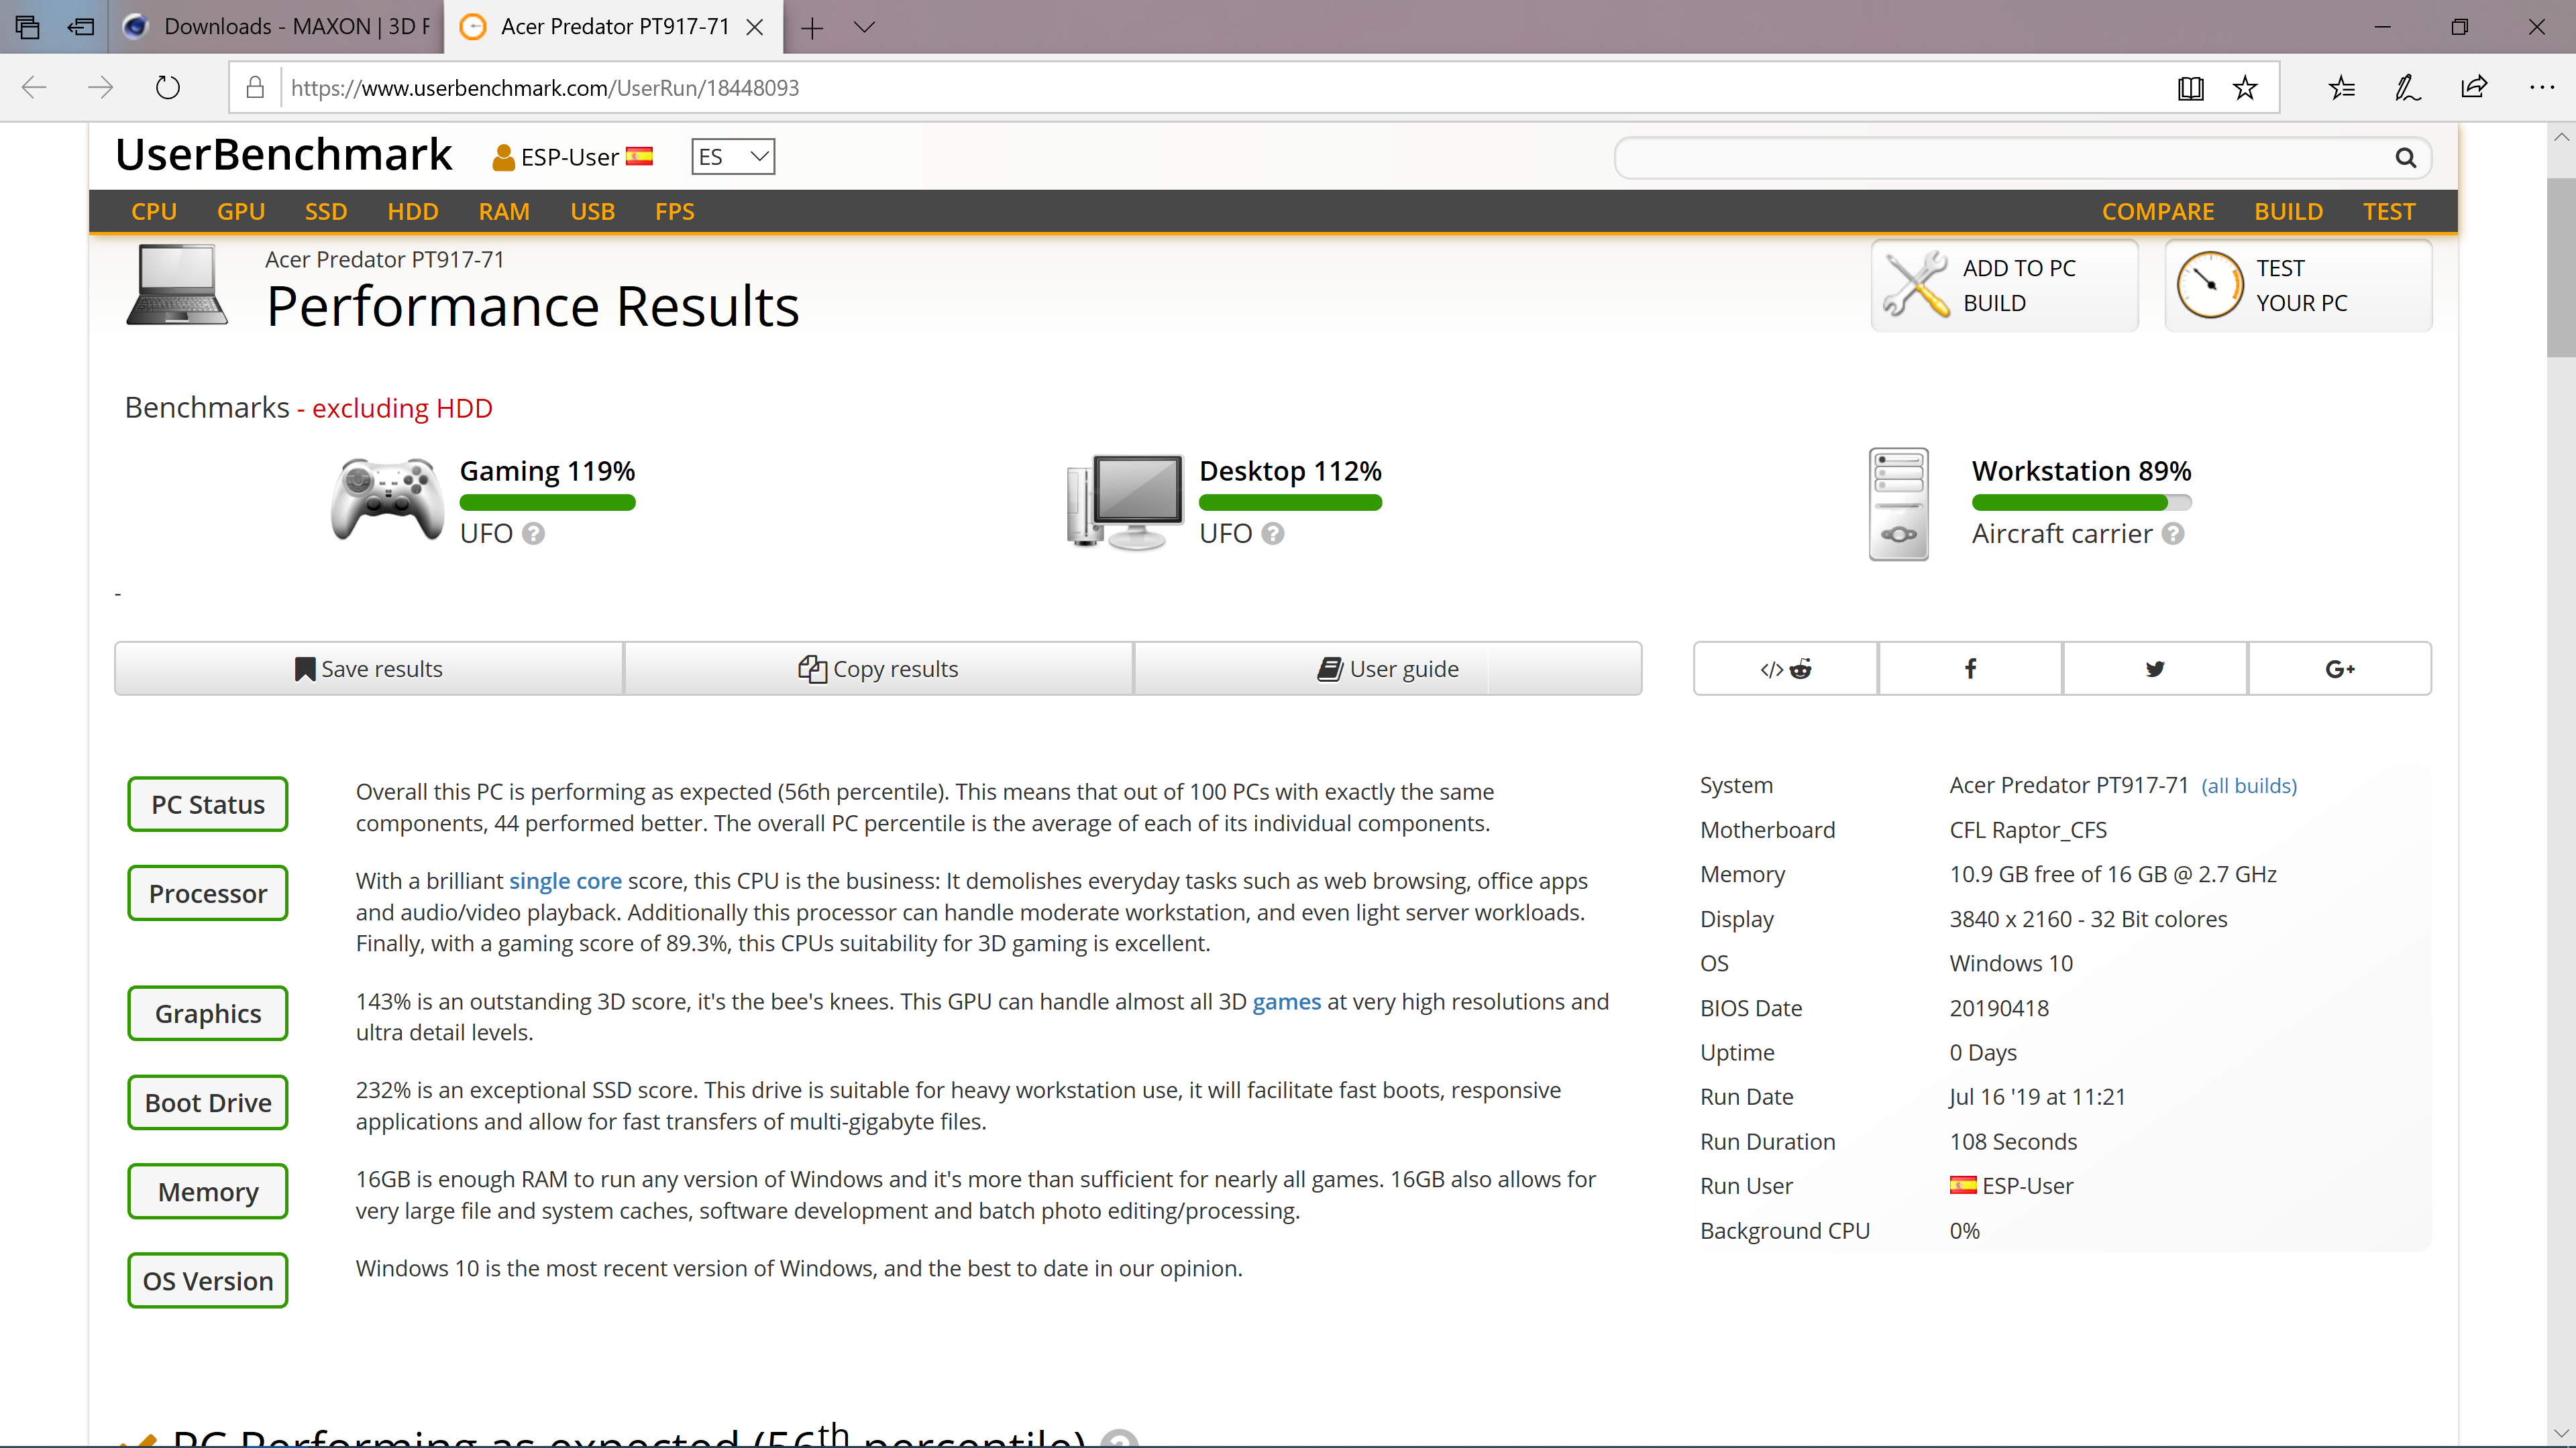2576x1448 pixels.
Task: Open the browser settings ellipsis menu
Action: tap(2541, 88)
